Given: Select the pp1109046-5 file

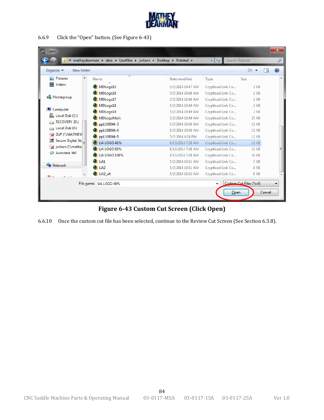Looking at the screenshot, I should pyautogui.click(x=176, y=137).
